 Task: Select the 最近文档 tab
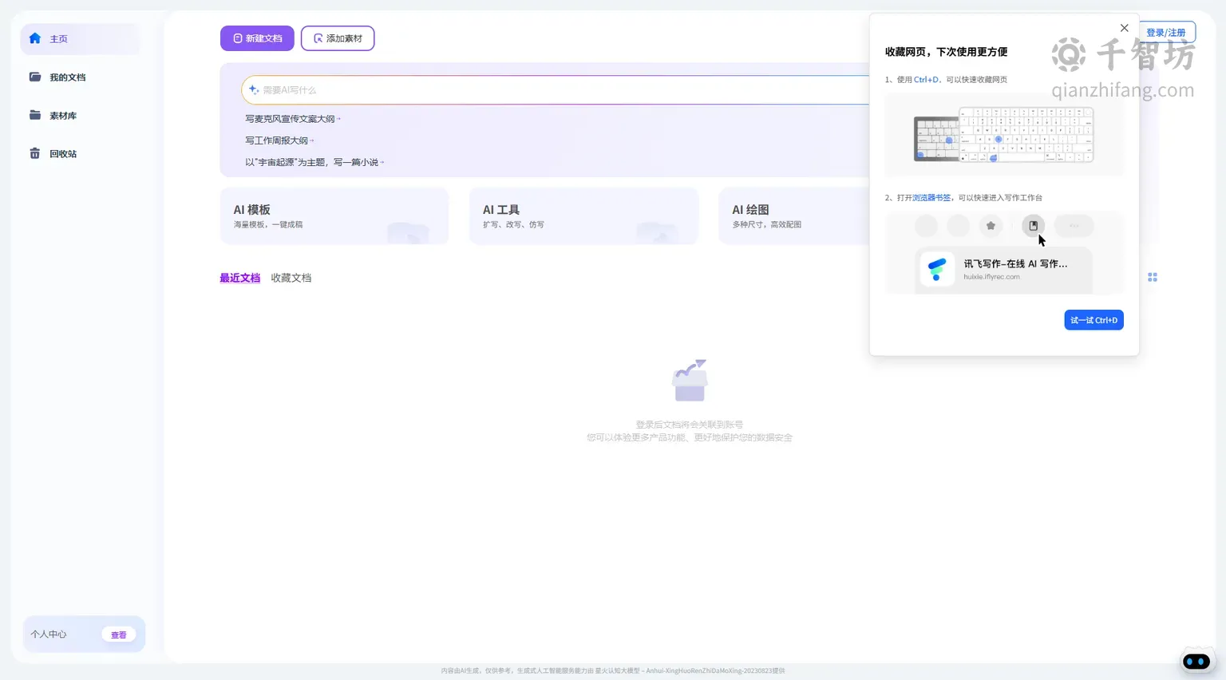point(240,279)
